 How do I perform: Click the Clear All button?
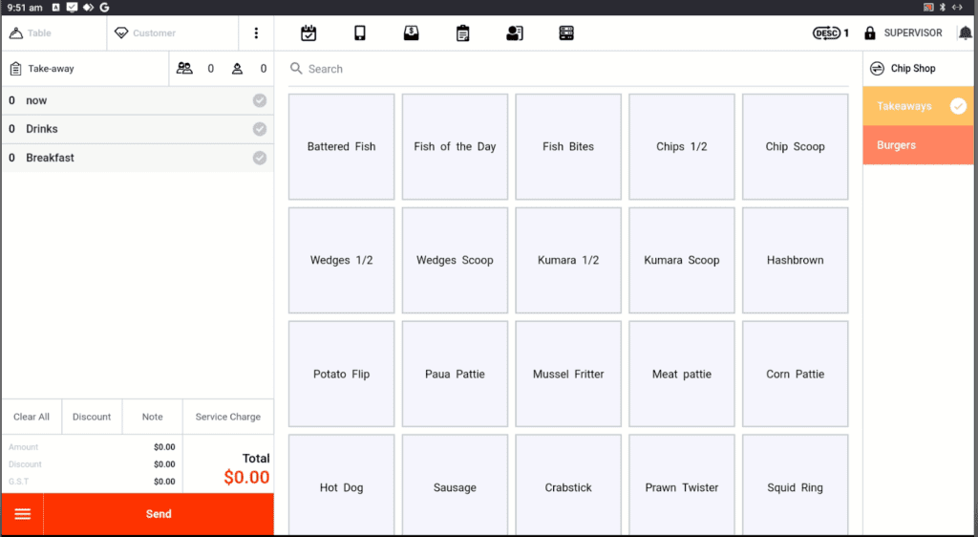(32, 417)
